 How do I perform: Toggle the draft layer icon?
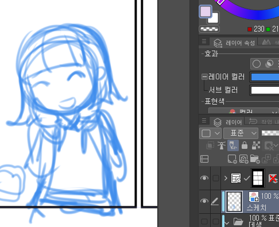click(233, 145)
